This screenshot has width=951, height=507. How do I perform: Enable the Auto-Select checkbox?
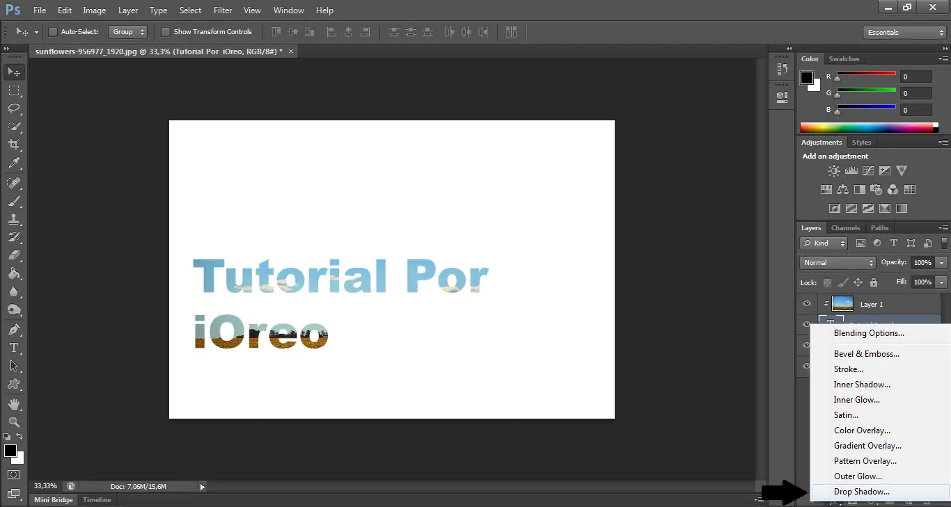tap(53, 32)
